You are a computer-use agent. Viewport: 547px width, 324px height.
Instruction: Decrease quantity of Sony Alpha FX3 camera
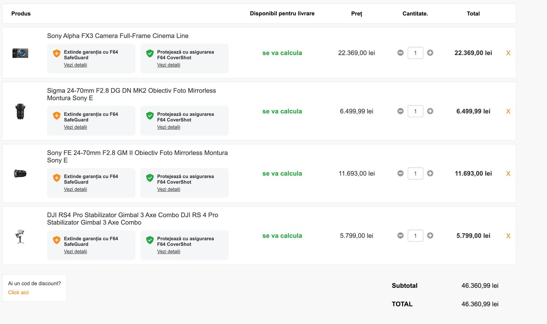(400, 53)
